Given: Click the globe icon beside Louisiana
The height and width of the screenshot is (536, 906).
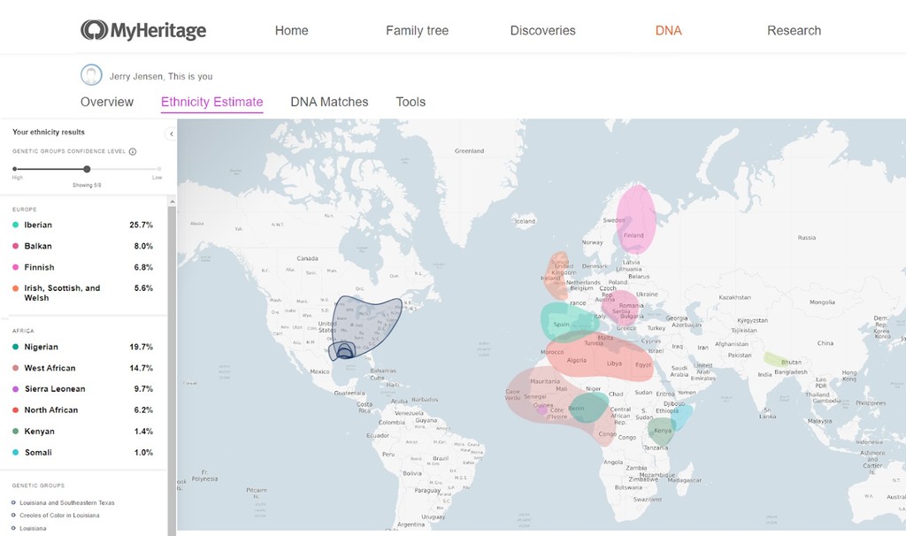Looking at the screenshot, I should tap(14, 528).
